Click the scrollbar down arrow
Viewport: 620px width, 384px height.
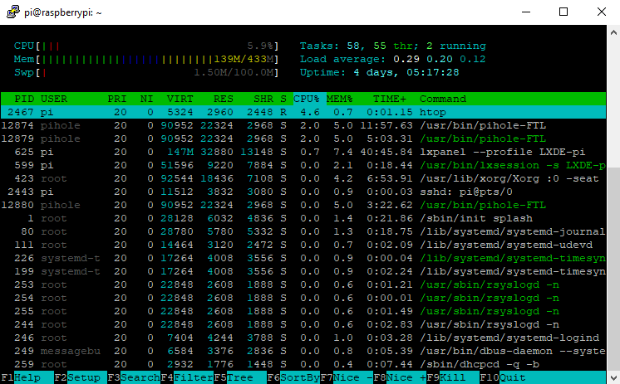pyautogui.click(x=613, y=377)
